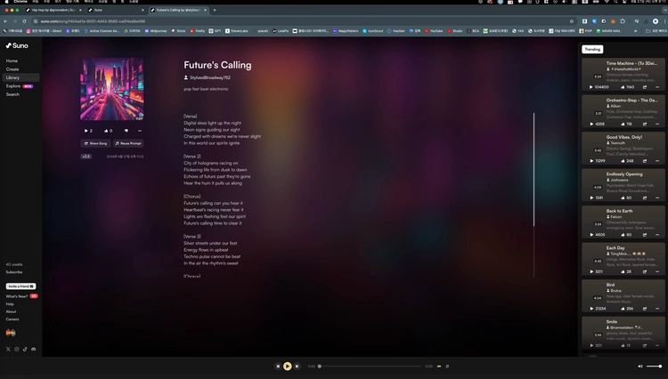Open the About link
The image size is (668, 379).
tap(11, 311)
